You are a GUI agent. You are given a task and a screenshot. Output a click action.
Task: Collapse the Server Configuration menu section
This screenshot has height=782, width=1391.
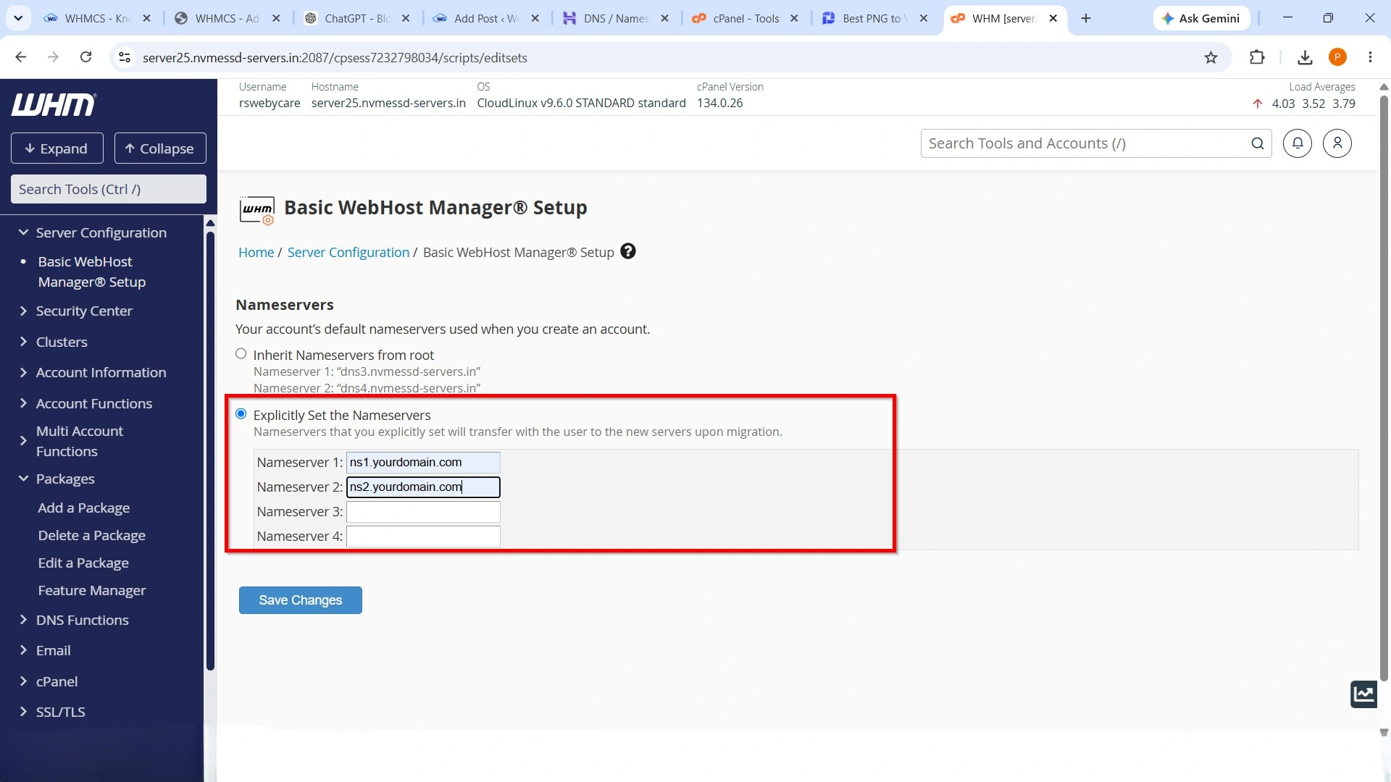[x=101, y=232]
